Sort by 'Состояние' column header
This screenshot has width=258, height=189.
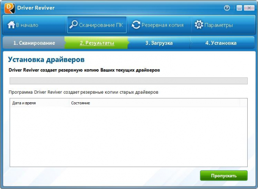coord(154,103)
